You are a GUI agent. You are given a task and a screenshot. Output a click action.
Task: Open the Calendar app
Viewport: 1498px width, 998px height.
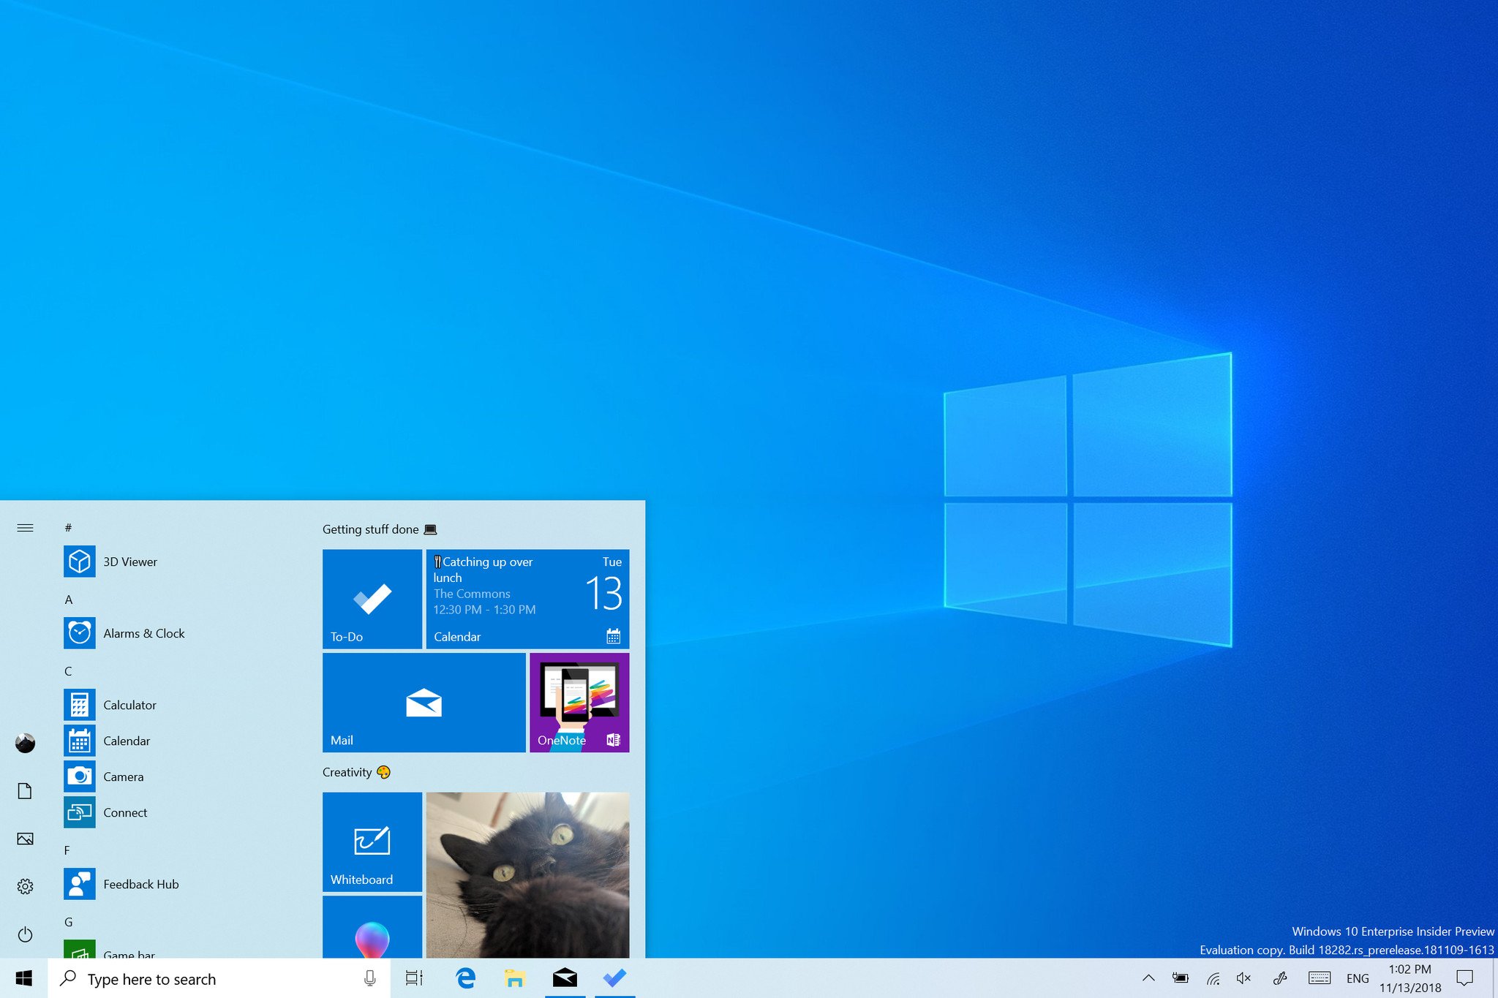(x=125, y=738)
